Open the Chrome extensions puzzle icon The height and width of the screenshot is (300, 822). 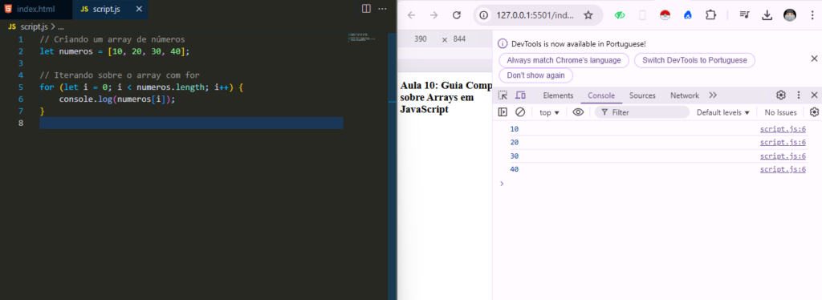pyautogui.click(x=711, y=15)
